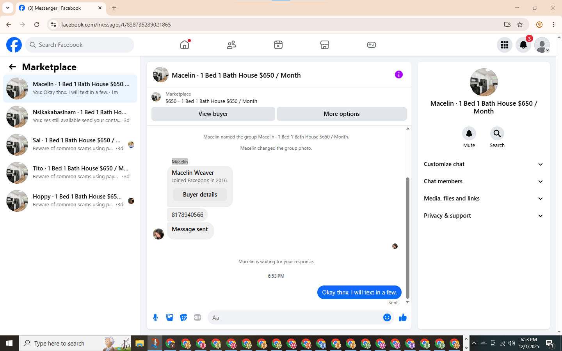Open the Friends icon in top navigation
Viewport: 562px width, 351px height.
pos(231,45)
